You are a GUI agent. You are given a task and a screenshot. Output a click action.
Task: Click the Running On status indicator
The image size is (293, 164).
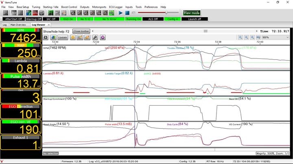[133, 19]
